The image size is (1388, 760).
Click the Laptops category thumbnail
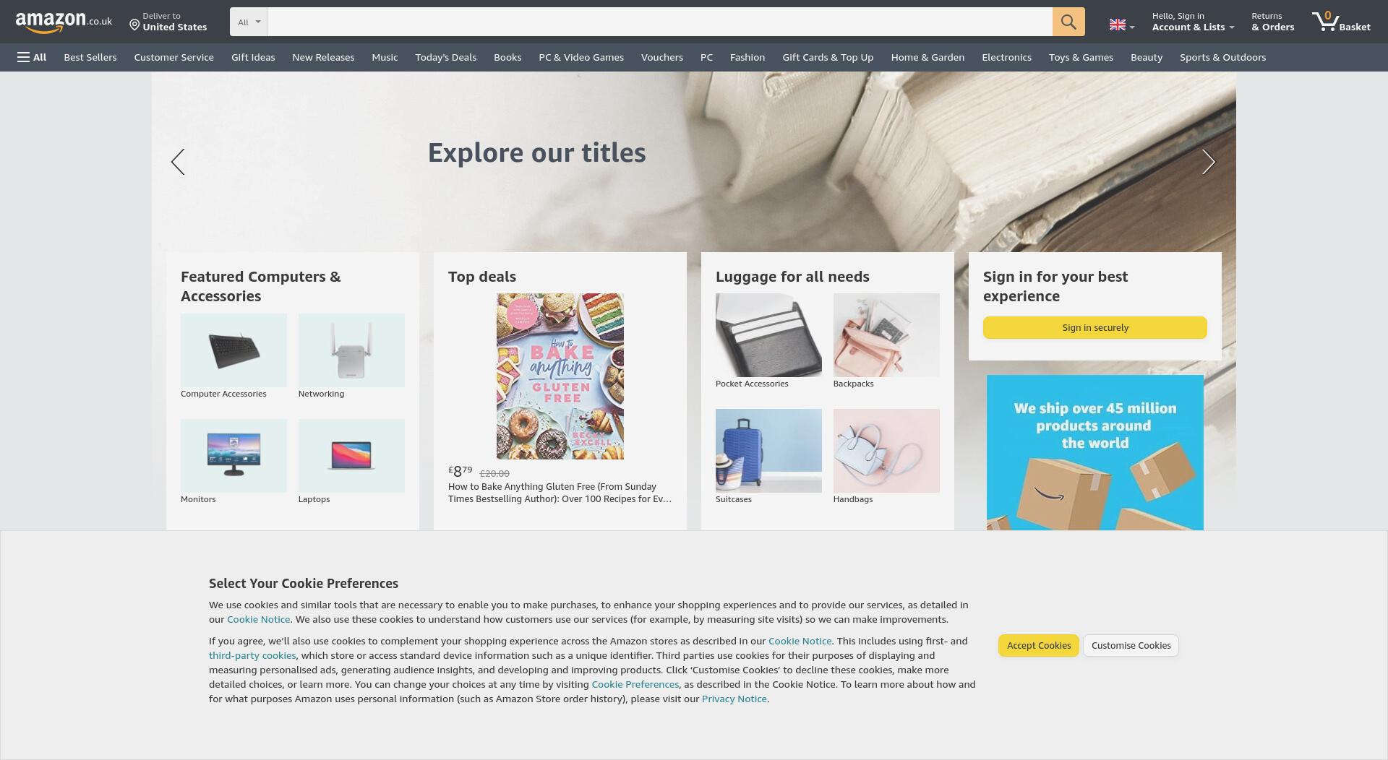click(351, 456)
